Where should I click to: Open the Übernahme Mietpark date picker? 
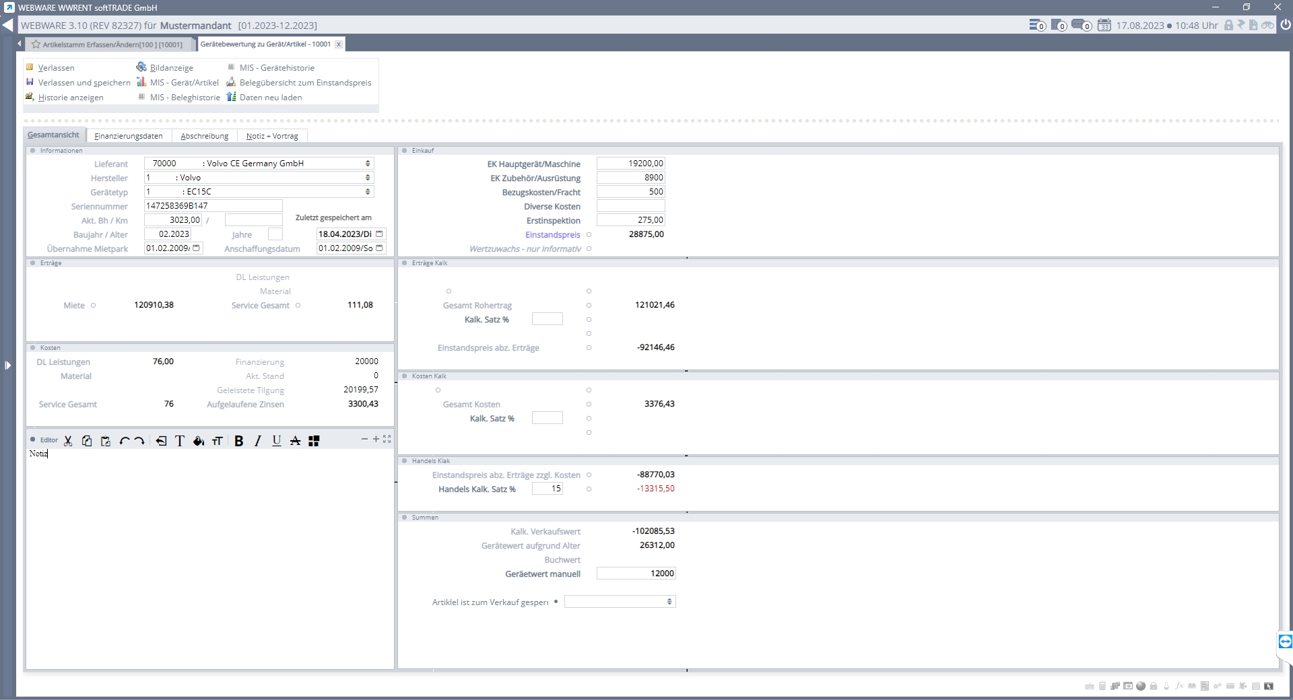197,248
